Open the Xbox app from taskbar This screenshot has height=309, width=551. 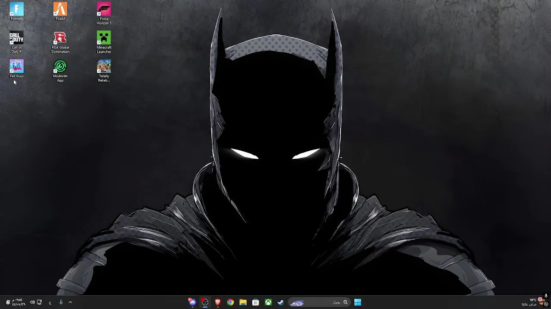pyautogui.click(x=268, y=302)
